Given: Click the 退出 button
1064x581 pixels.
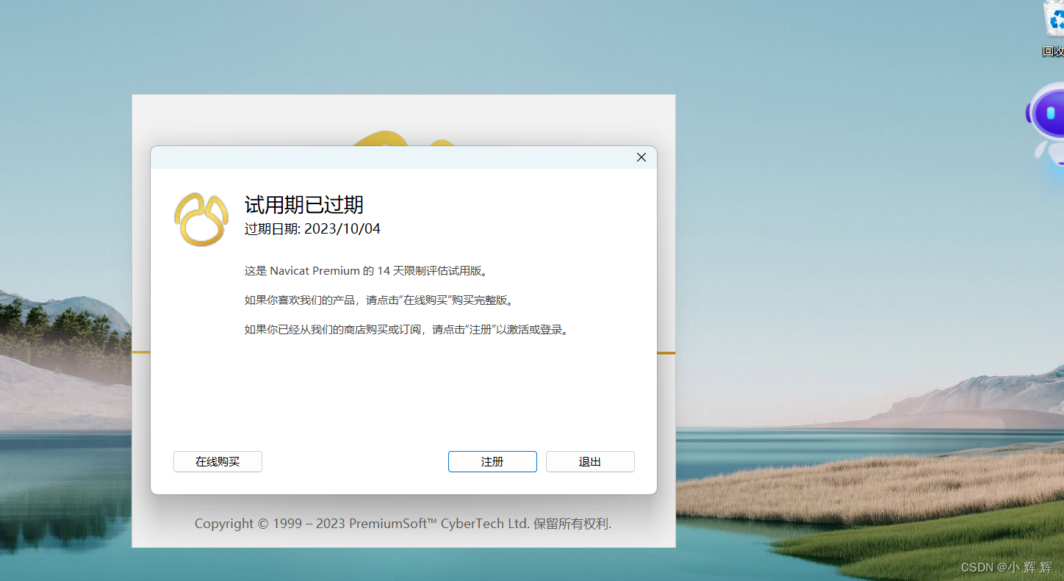Looking at the screenshot, I should (590, 461).
